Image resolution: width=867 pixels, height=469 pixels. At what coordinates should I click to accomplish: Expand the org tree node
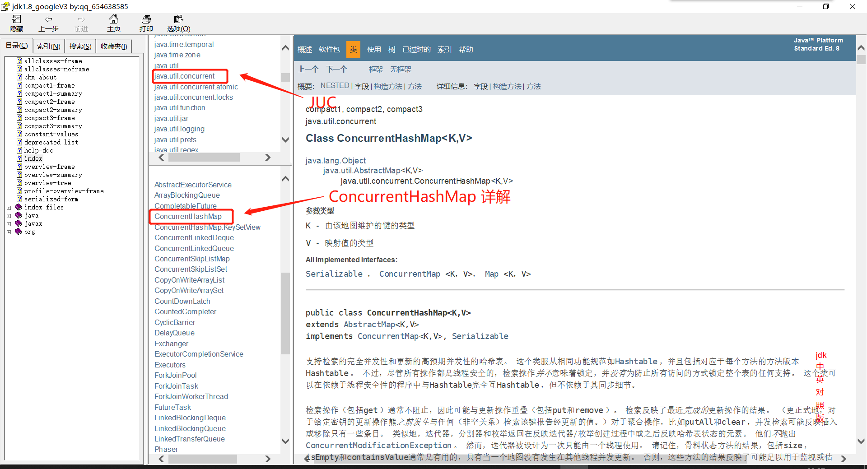point(9,232)
